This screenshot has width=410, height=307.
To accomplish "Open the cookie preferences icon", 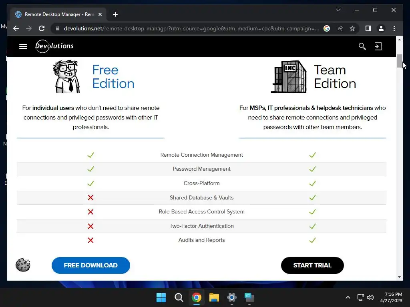I will click(23, 265).
